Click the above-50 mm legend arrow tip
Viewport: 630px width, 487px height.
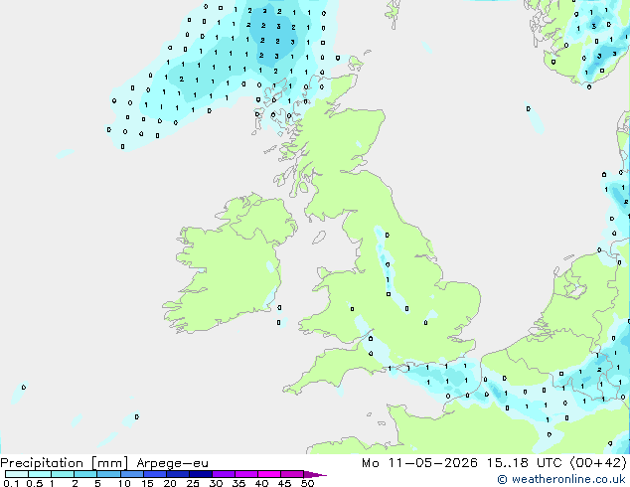tap(315, 474)
